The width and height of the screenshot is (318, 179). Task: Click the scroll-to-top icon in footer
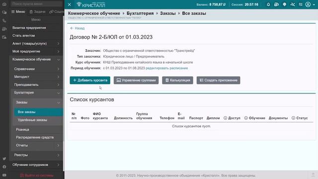pos(313,175)
